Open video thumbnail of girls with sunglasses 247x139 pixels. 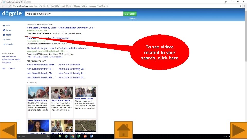coord(85,91)
